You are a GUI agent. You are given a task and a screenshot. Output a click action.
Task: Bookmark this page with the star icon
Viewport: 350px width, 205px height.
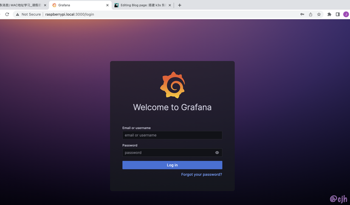click(319, 14)
